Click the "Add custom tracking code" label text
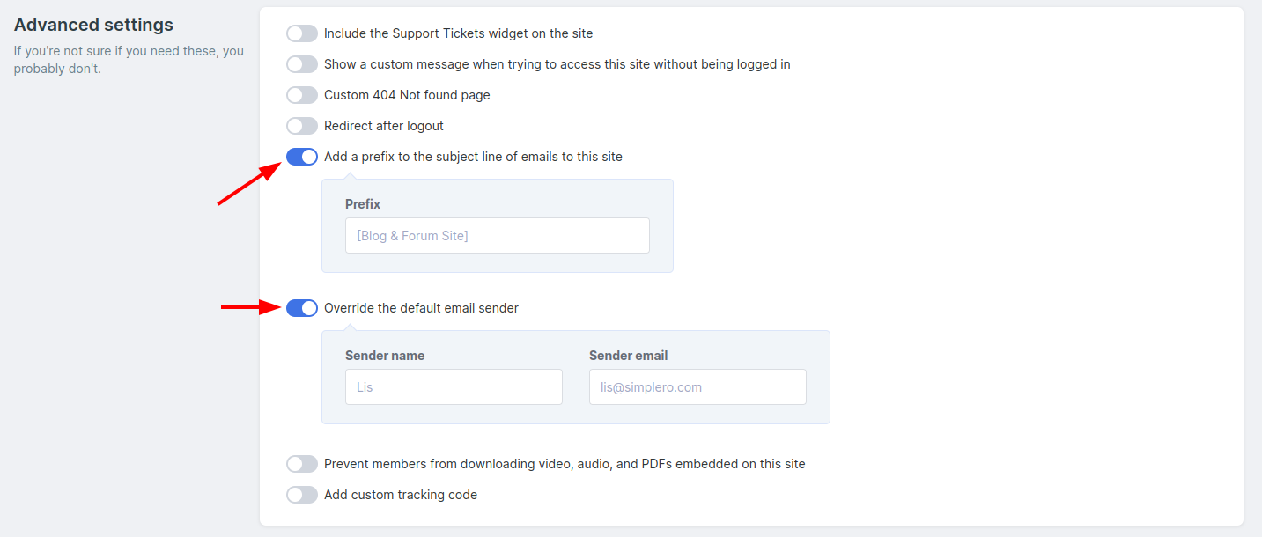The image size is (1262, 537). [x=401, y=495]
